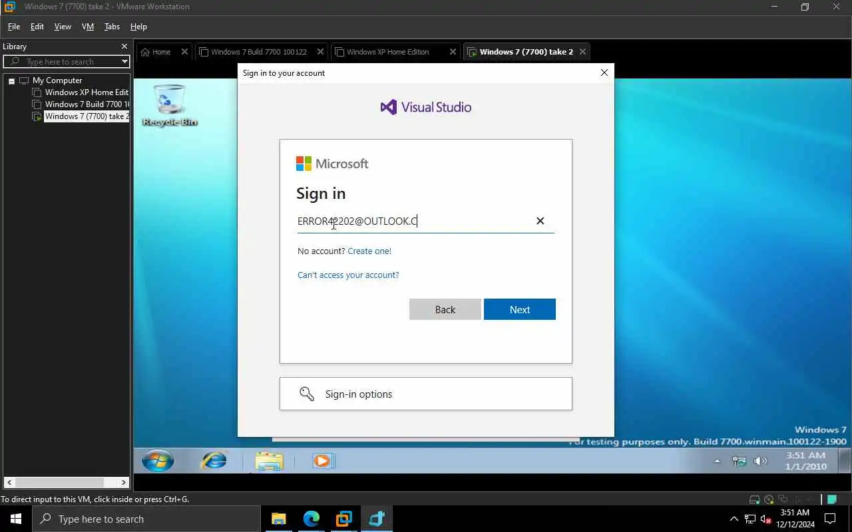Close the Sign in to your account dialog
Image resolution: width=852 pixels, height=532 pixels.
tap(604, 72)
